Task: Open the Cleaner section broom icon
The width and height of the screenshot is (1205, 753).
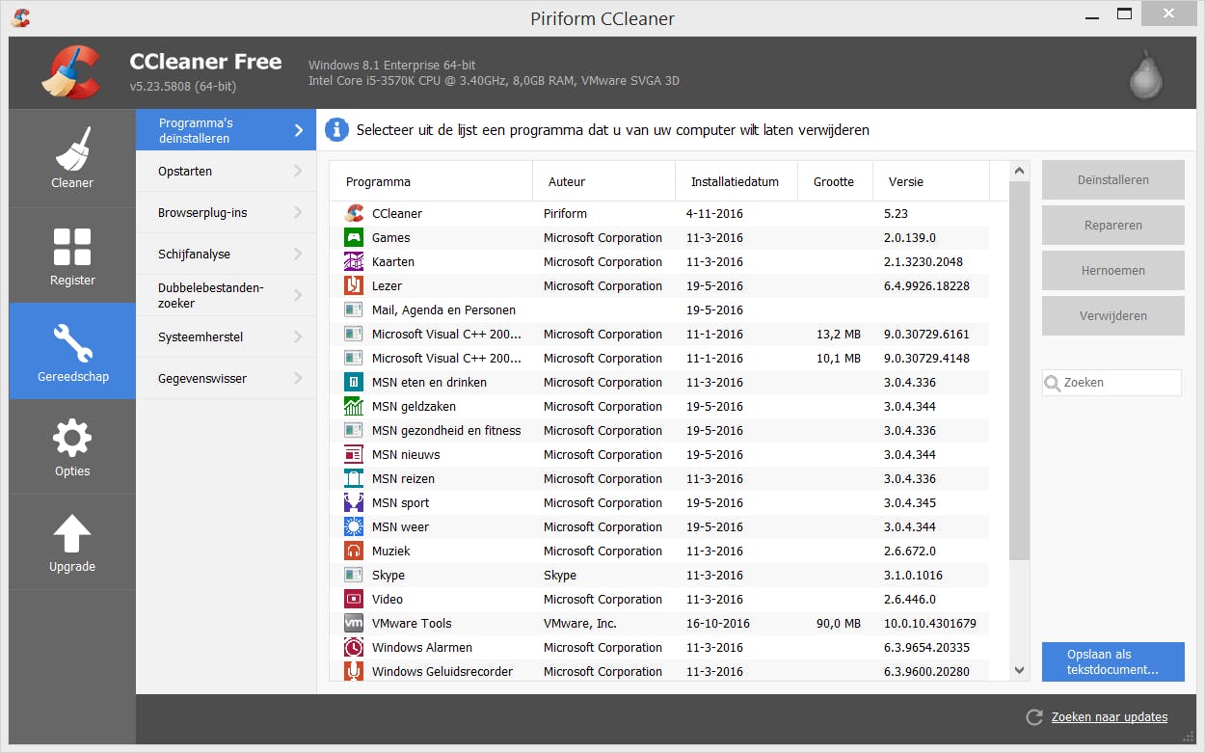Action: (x=72, y=149)
